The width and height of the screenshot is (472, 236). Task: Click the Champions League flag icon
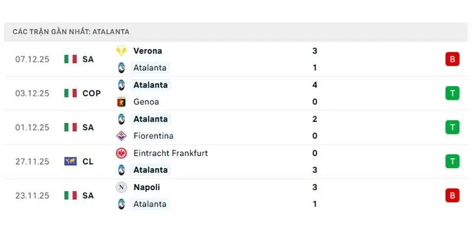[x=71, y=161]
